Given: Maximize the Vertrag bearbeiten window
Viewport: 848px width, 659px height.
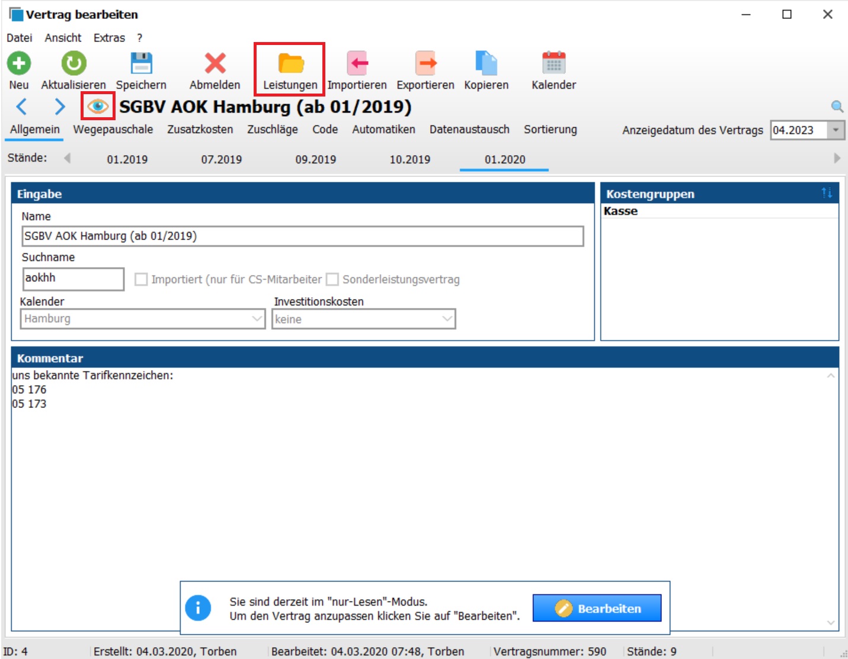Looking at the screenshot, I should (x=787, y=14).
